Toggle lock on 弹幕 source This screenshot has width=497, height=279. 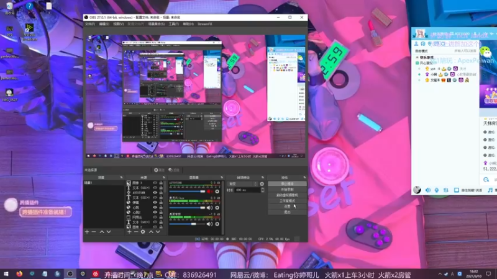click(x=161, y=203)
